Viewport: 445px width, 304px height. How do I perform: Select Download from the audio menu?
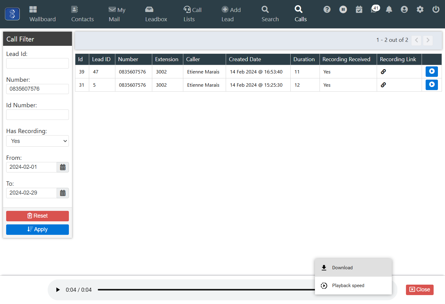[x=353, y=268]
